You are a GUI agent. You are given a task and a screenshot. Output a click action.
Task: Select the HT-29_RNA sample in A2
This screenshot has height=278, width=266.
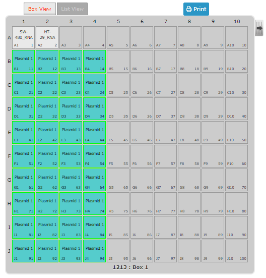point(47,37)
